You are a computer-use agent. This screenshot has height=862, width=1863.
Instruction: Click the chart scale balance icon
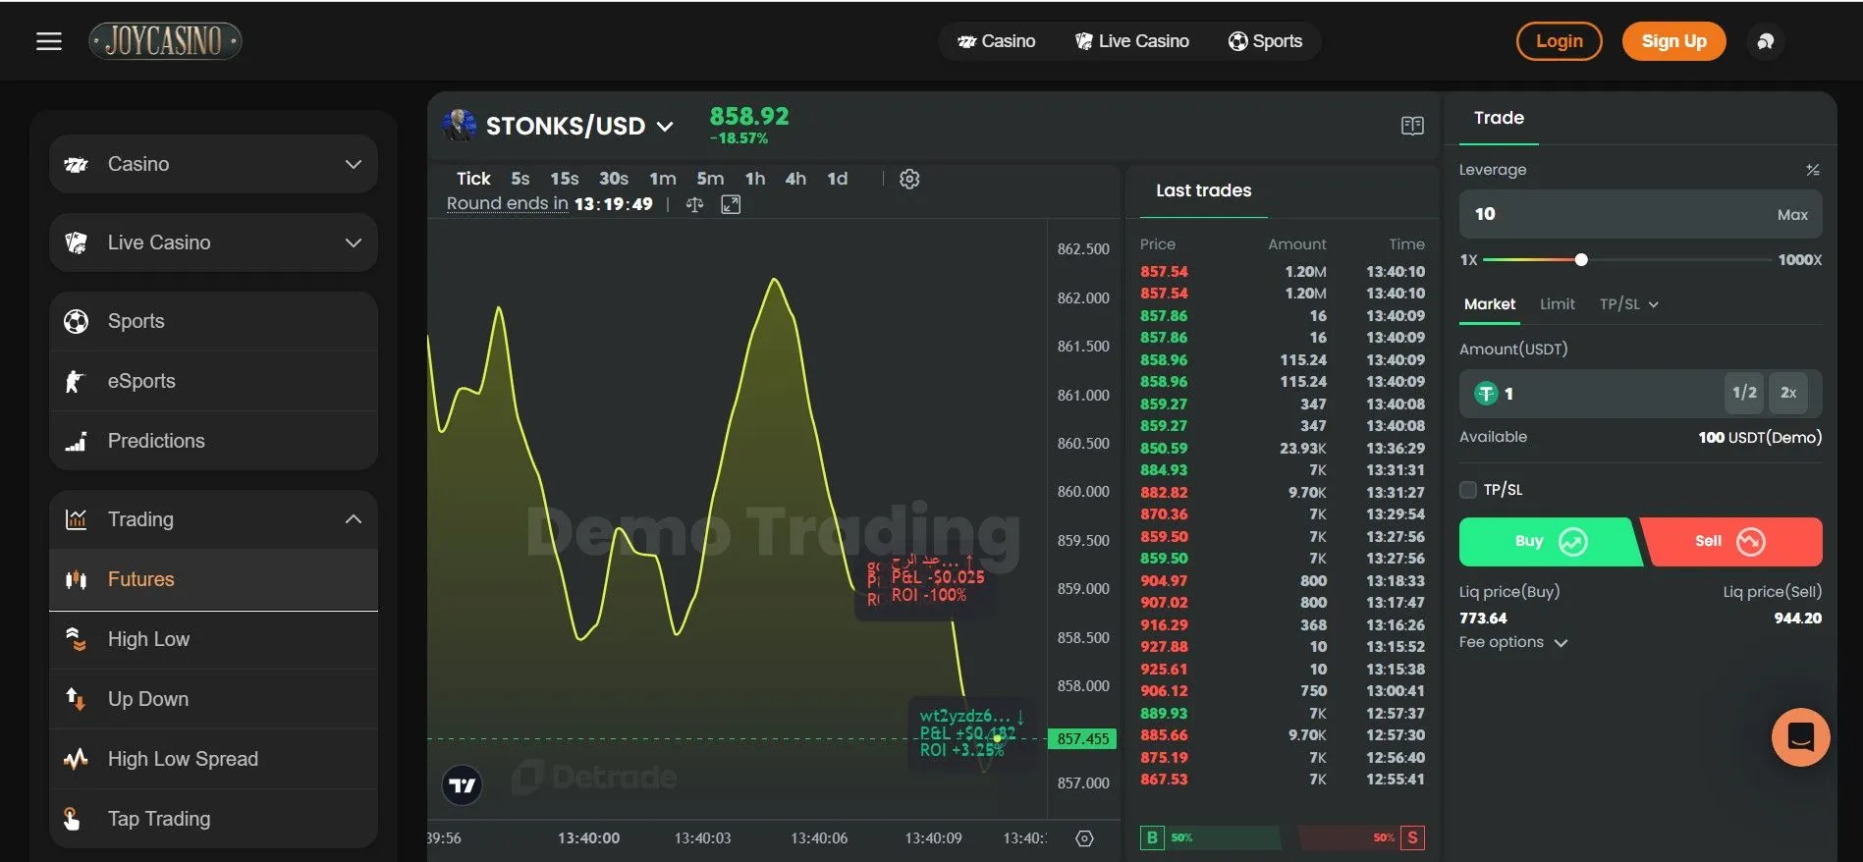694,204
